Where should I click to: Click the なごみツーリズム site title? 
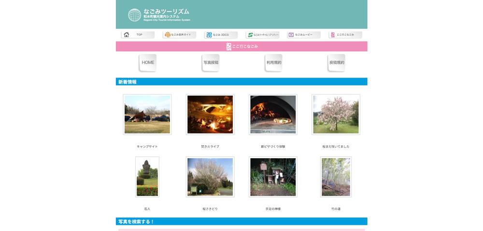(166, 12)
